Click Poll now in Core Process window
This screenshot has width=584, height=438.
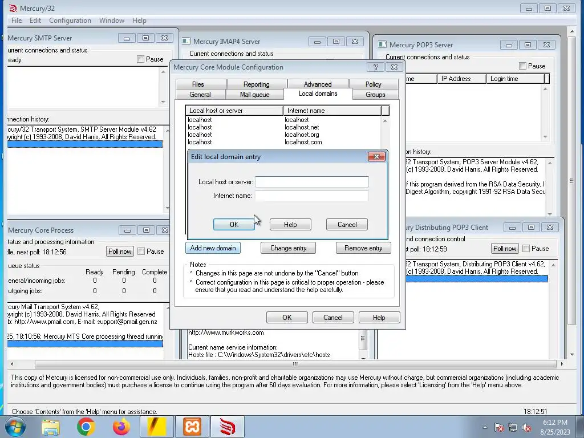[x=120, y=252]
